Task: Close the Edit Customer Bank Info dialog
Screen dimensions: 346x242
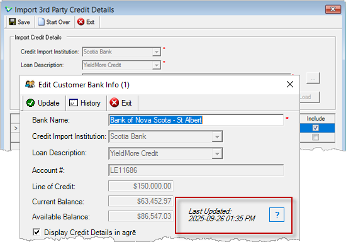Action: 290,84
